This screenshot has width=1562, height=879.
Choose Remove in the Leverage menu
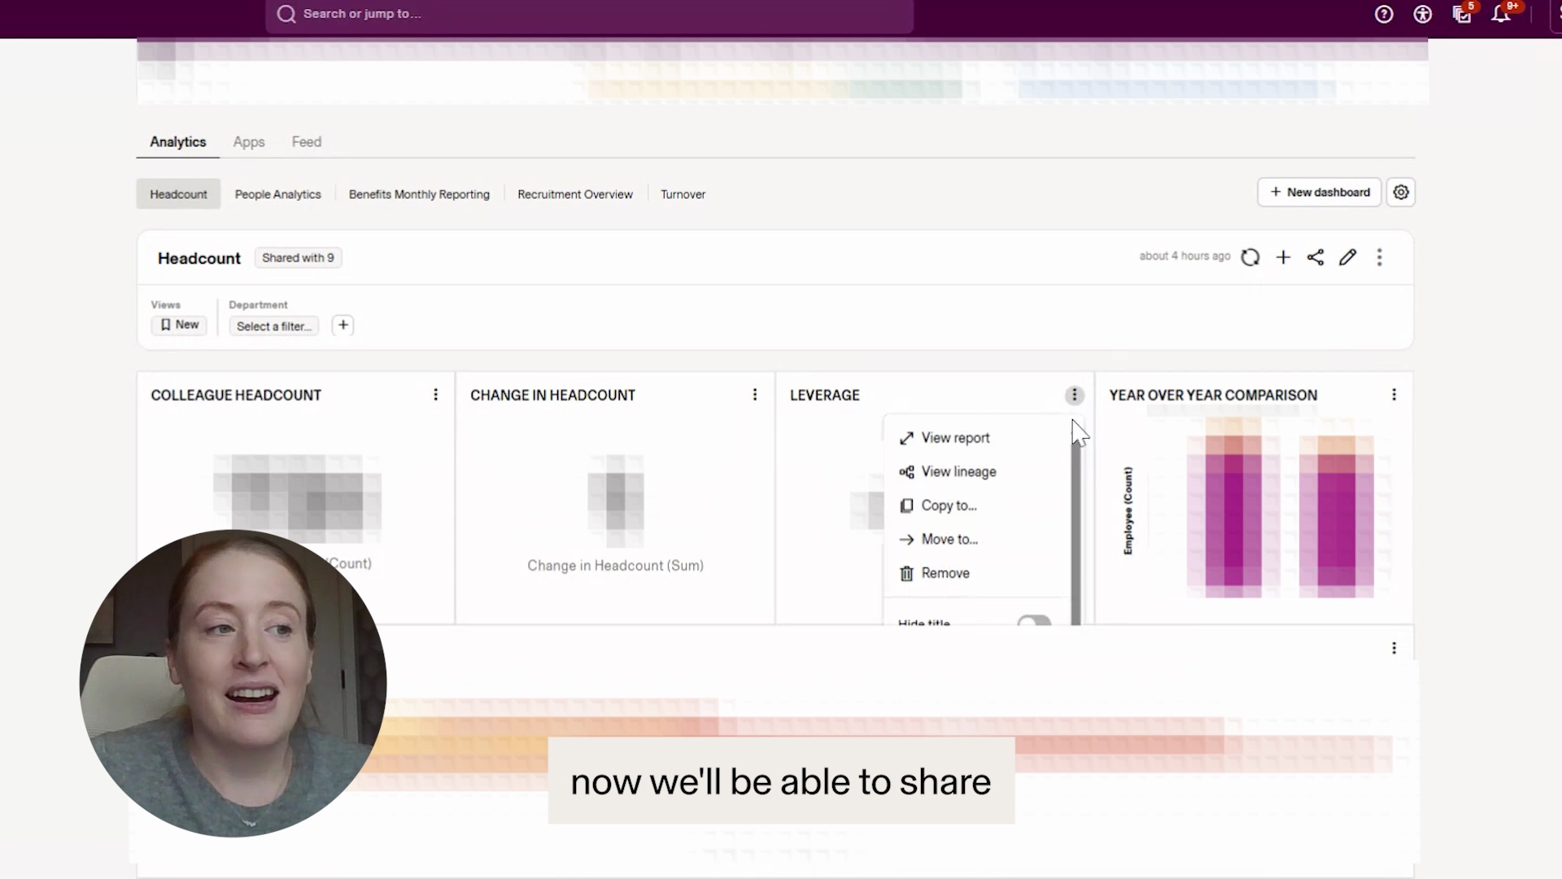click(945, 574)
